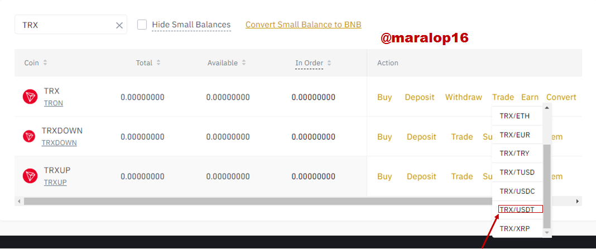This screenshot has width=596, height=249.
Task: Click Trade in the TRXDOWN row
Action: click(462, 136)
